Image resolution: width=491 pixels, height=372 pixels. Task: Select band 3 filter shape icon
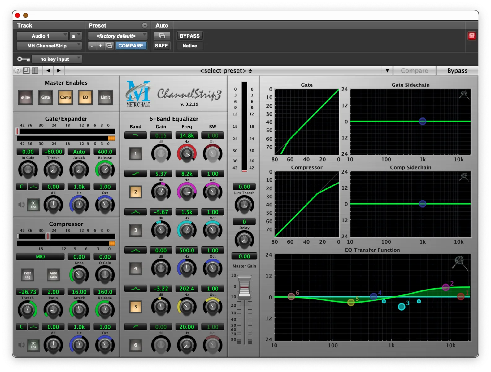click(x=136, y=212)
